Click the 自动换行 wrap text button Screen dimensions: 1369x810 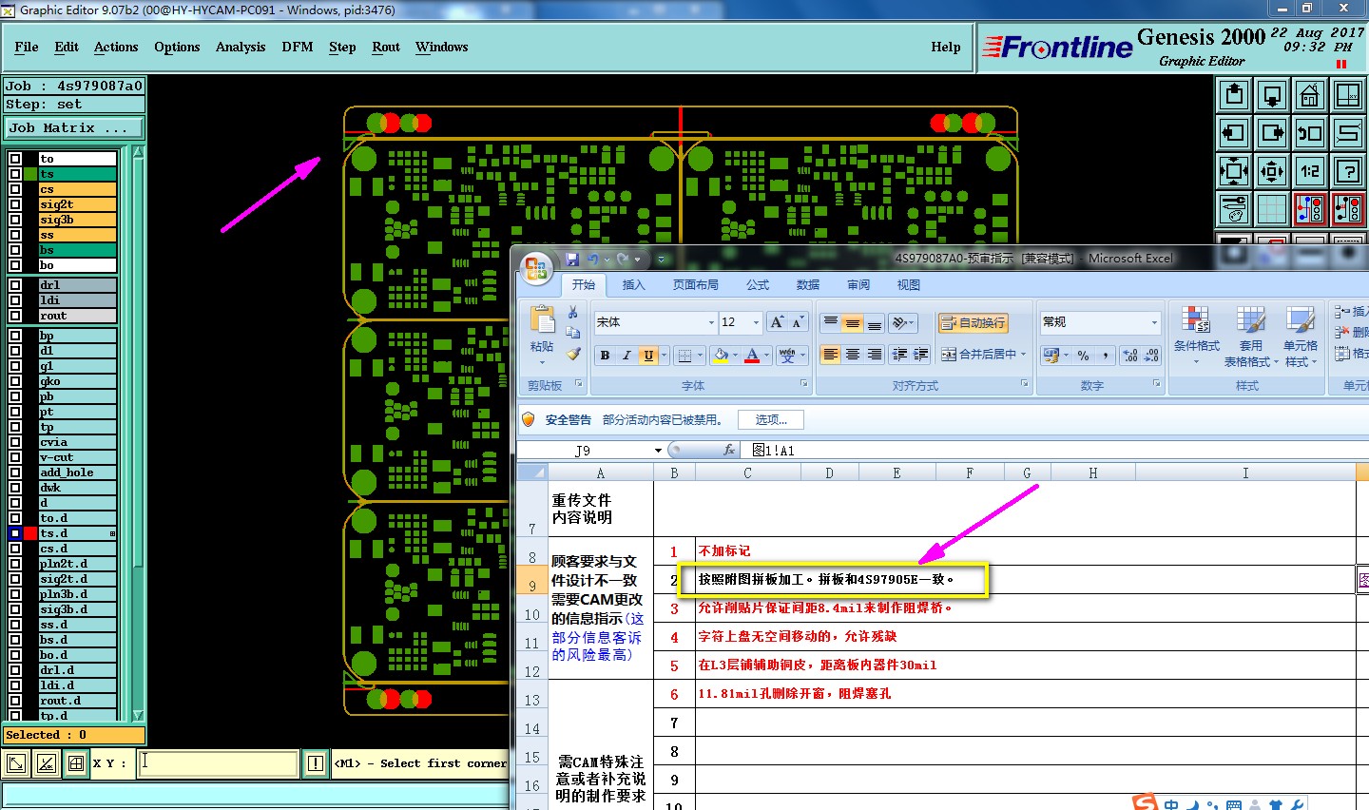973,323
